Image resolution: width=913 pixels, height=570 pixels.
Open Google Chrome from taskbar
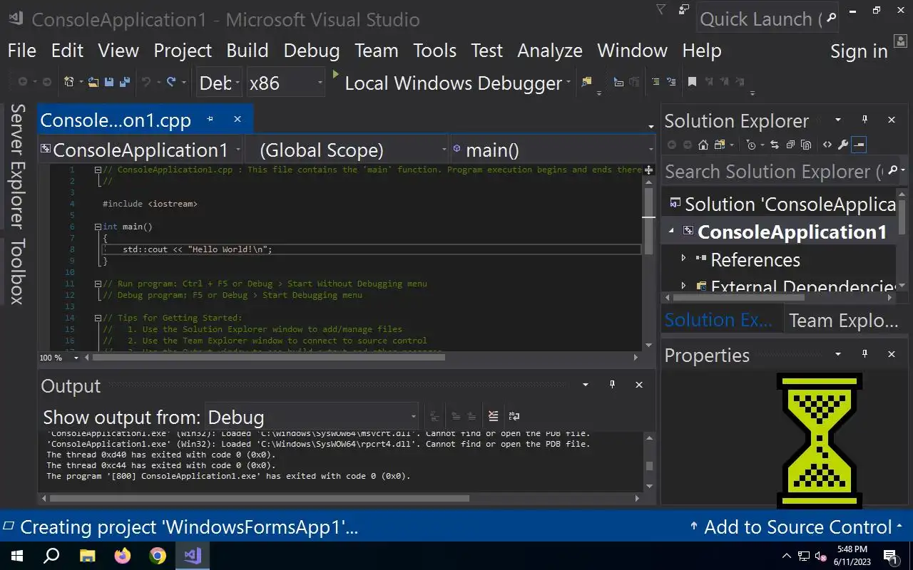(158, 556)
